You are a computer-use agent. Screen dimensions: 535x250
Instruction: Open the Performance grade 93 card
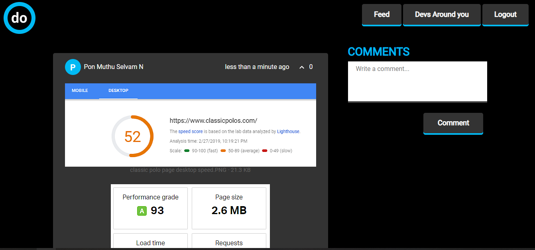tap(150, 208)
